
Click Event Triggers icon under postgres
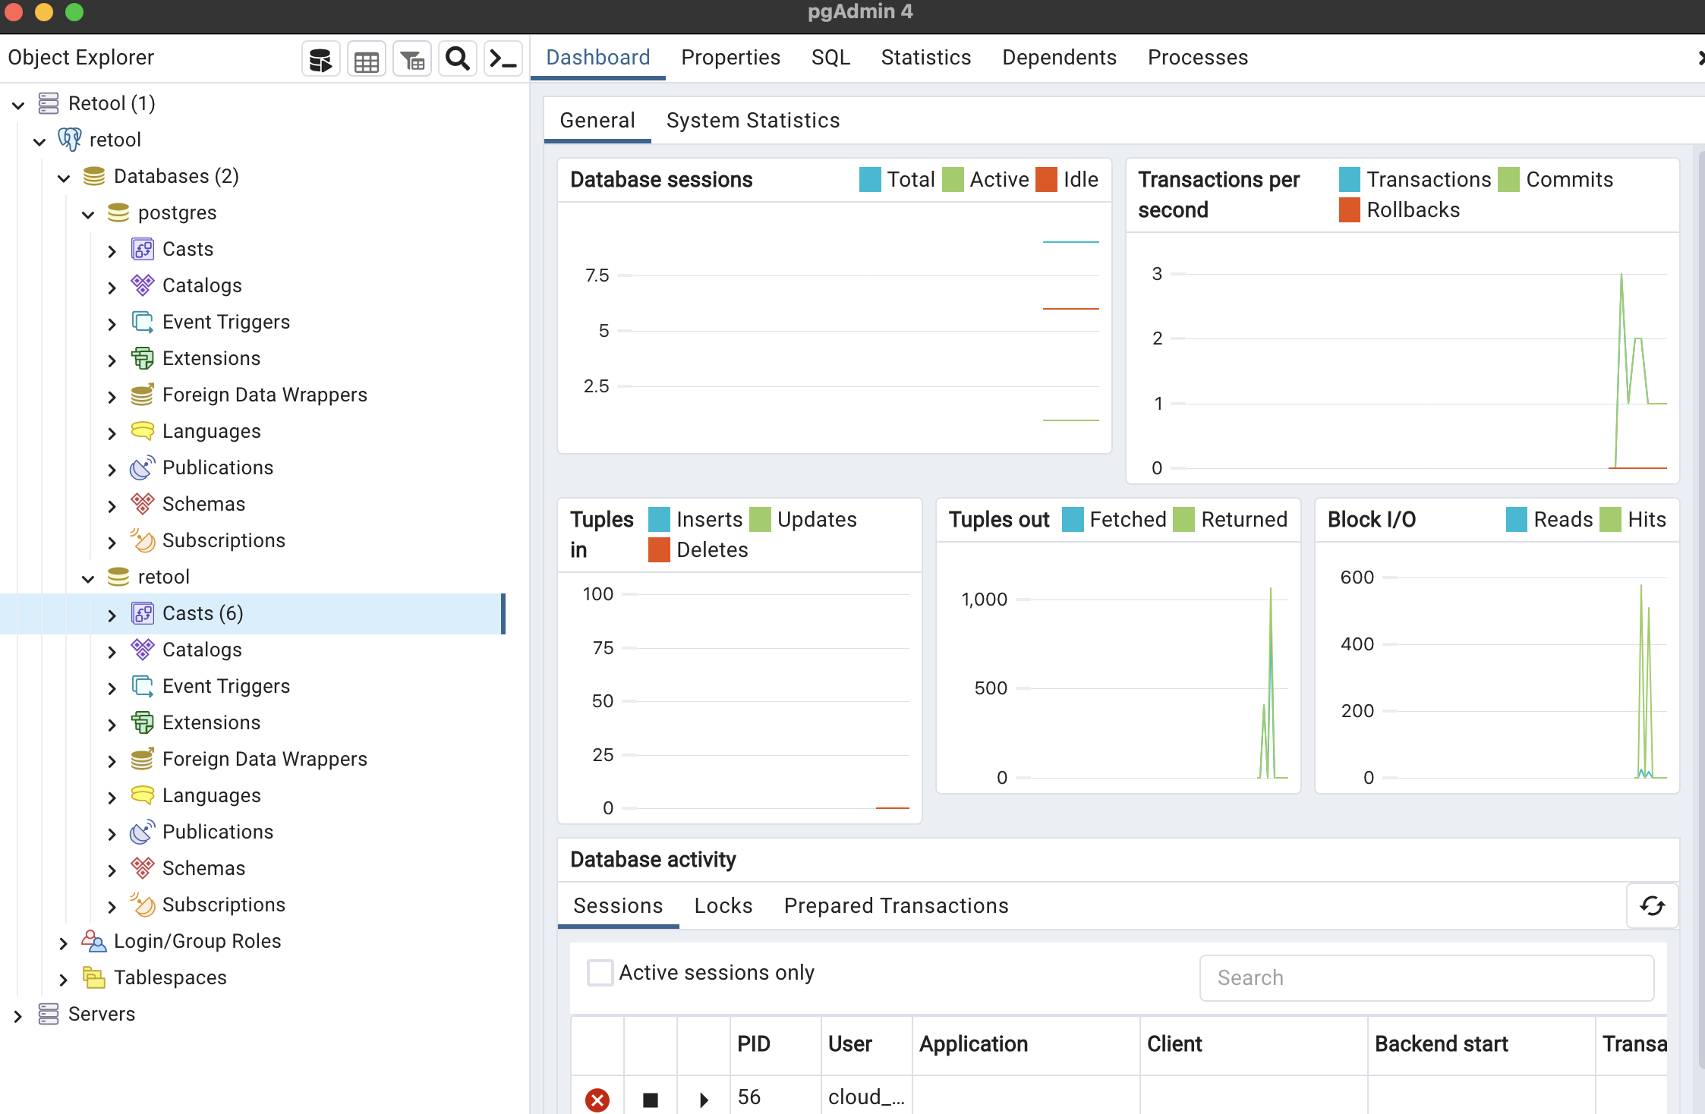point(143,322)
